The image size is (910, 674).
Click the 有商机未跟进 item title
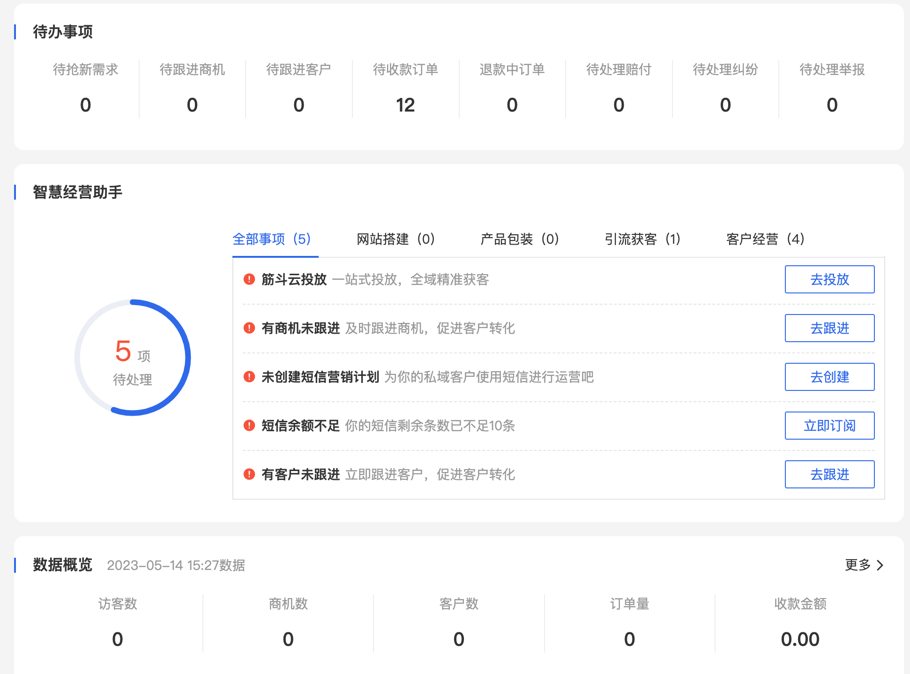pos(300,328)
